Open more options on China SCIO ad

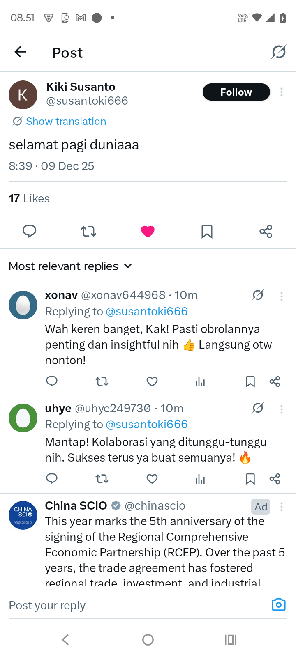282,507
